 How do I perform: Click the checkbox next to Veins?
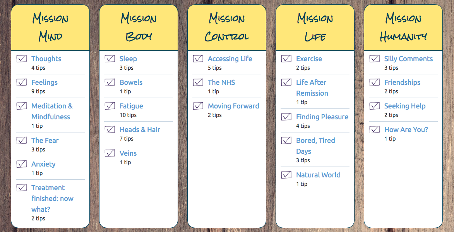coord(110,153)
